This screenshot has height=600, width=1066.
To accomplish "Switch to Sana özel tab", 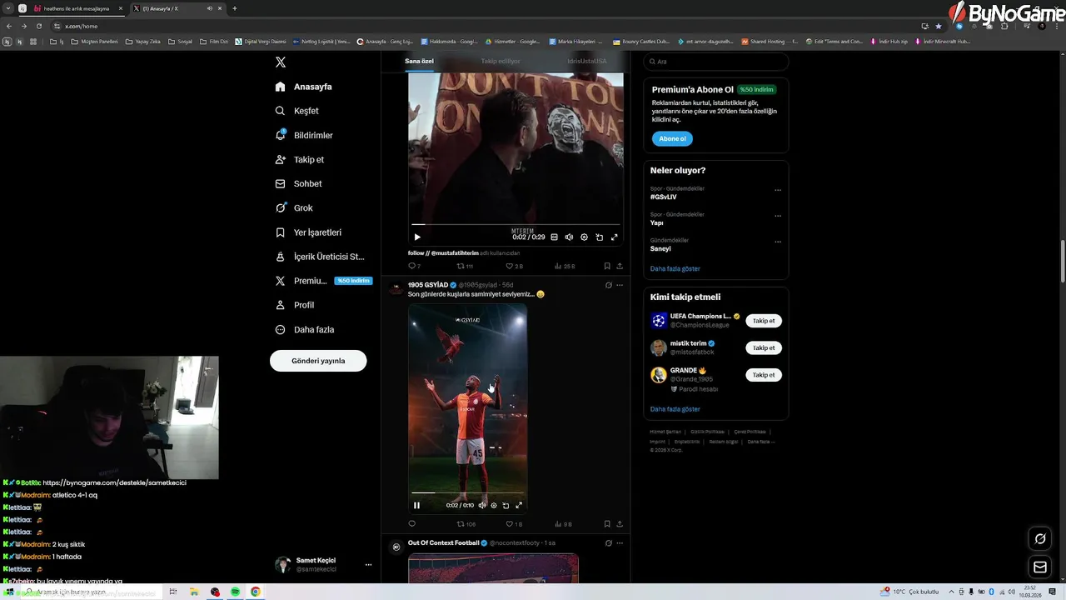I will point(419,61).
